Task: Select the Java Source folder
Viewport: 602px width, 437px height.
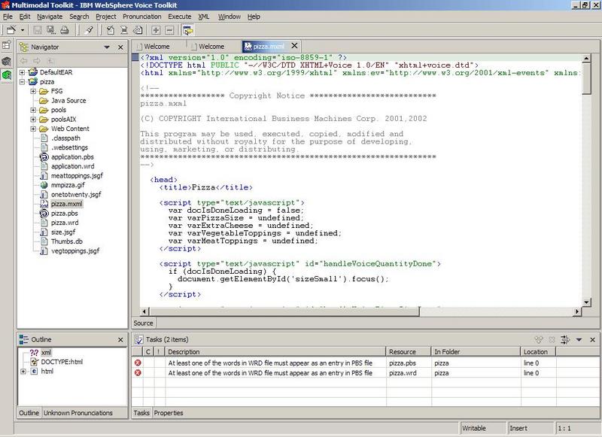Action: pos(68,101)
